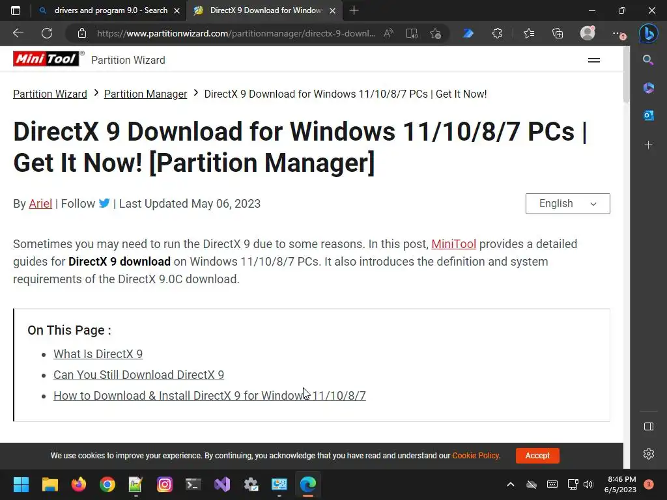This screenshot has height=500, width=667.
Task: View site information lock icon
Action: click(82, 33)
